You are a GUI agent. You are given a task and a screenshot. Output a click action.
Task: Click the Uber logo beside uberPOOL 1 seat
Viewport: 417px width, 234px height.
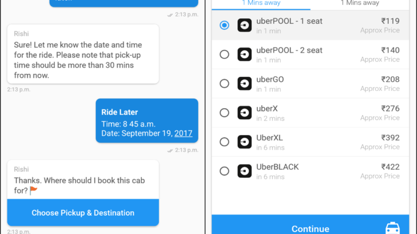244,25
